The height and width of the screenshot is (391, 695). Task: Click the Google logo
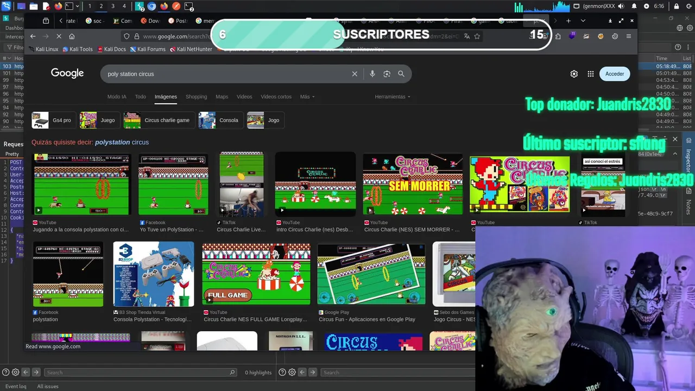point(67,73)
